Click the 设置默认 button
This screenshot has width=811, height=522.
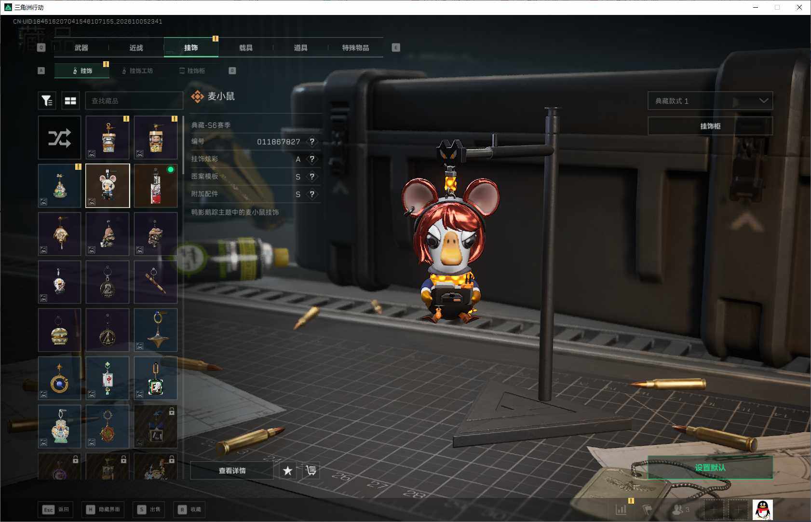710,467
